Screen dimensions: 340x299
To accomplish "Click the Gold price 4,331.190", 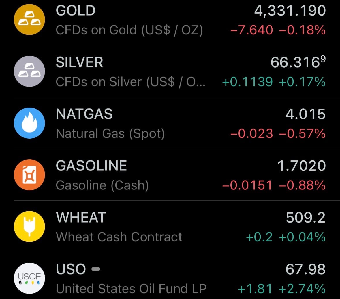I will click(x=290, y=11).
